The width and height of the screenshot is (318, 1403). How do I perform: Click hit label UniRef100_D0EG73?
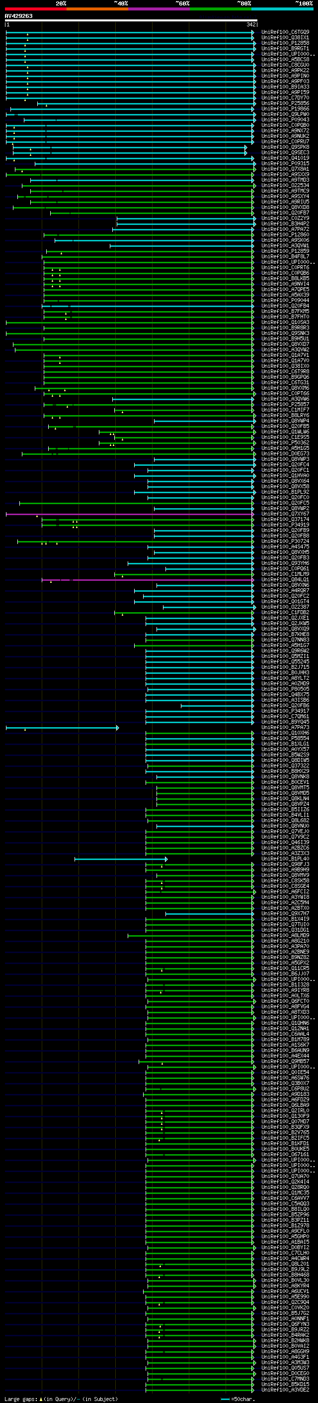[285, 454]
